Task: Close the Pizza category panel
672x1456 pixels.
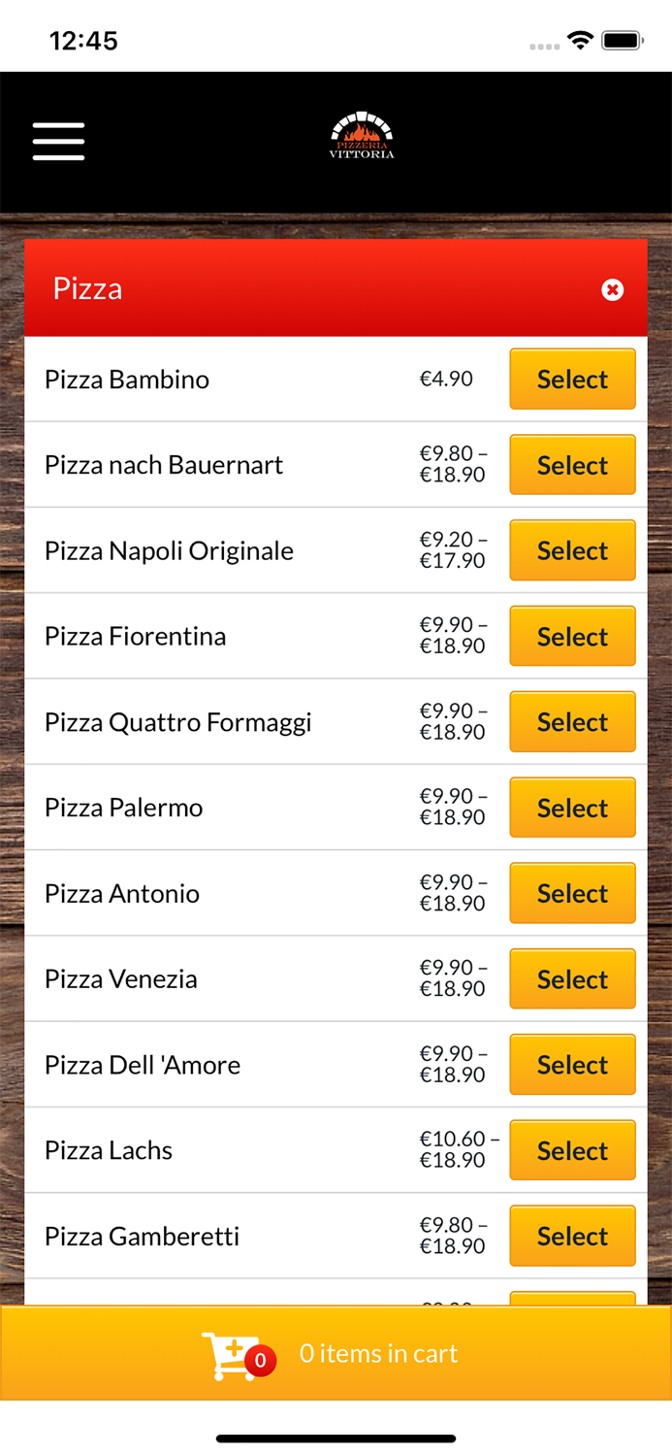Action: pyautogui.click(x=612, y=289)
